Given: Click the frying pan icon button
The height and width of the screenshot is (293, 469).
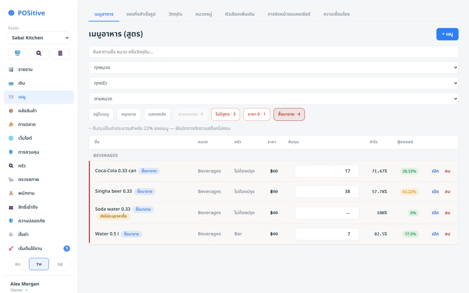Looking at the screenshot, I should [39, 53].
